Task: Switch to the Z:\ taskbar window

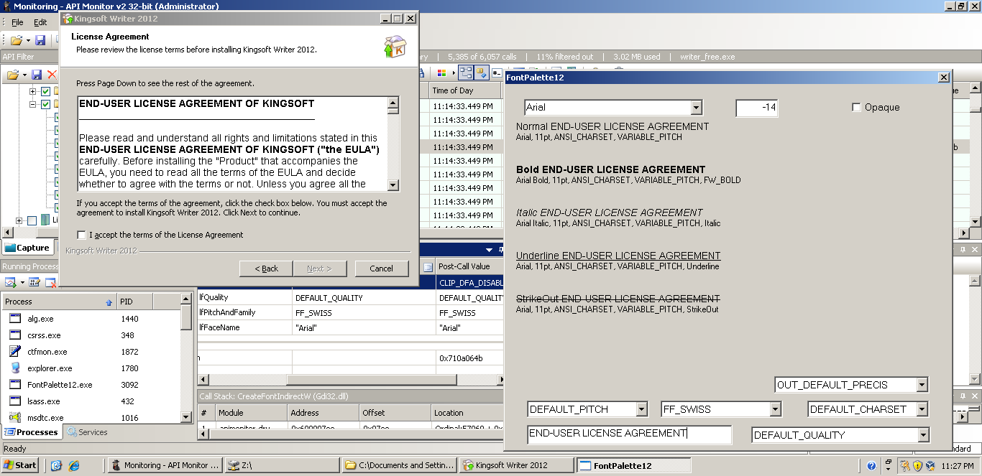Action: [282, 465]
